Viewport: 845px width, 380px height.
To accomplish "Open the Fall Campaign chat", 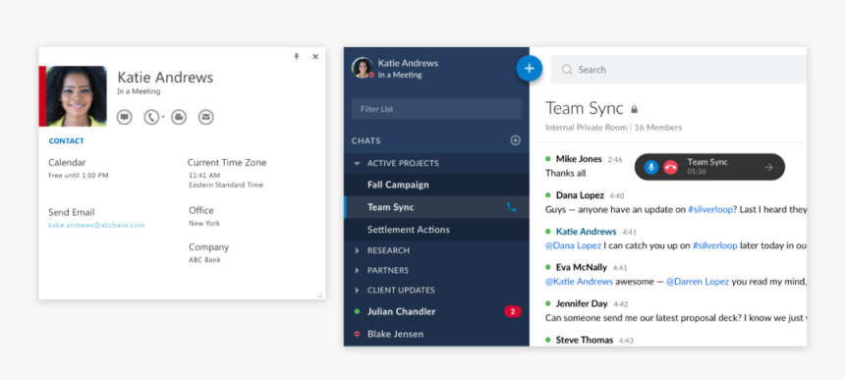I will pos(436,185).
